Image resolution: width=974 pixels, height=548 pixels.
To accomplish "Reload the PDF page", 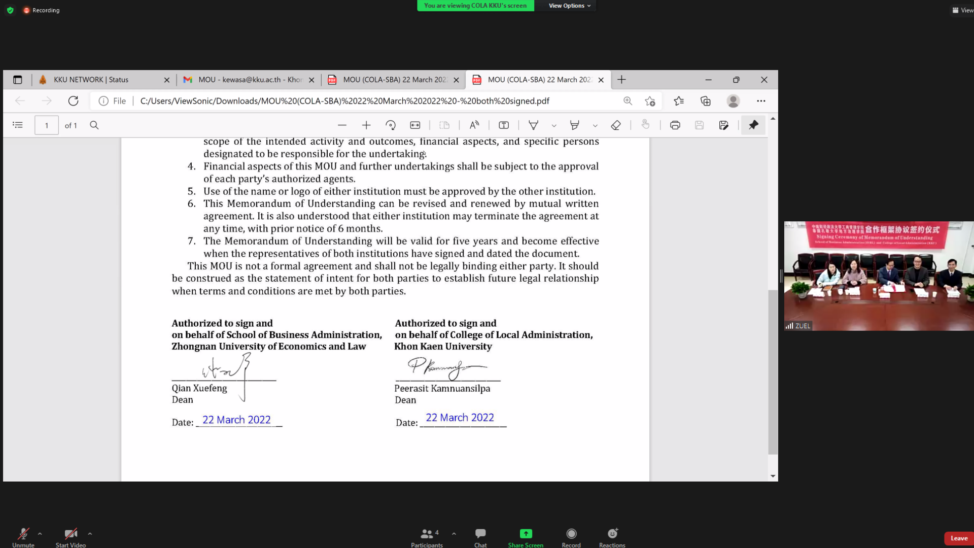I will click(x=74, y=101).
